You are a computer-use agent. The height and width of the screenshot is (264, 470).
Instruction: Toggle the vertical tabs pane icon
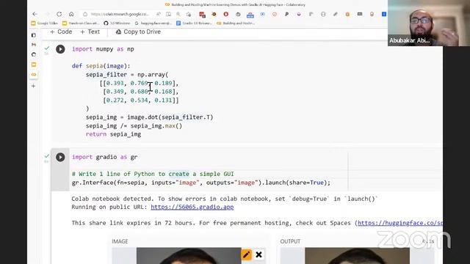(x=34, y=35)
